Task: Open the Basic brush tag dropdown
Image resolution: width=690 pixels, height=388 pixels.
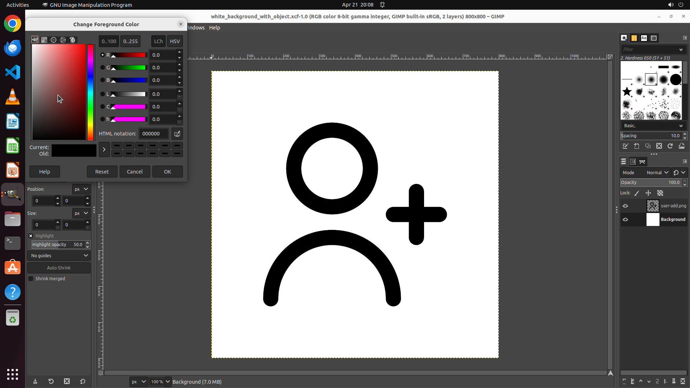Action: (x=653, y=125)
